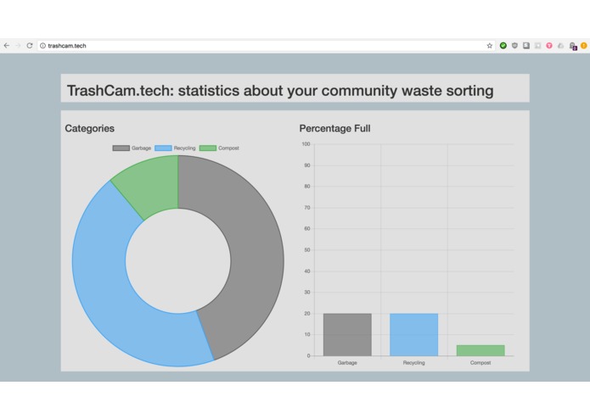This screenshot has height=419, width=590.
Task: Reload the trashcam.tech page
Action: (x=30, y=46)
